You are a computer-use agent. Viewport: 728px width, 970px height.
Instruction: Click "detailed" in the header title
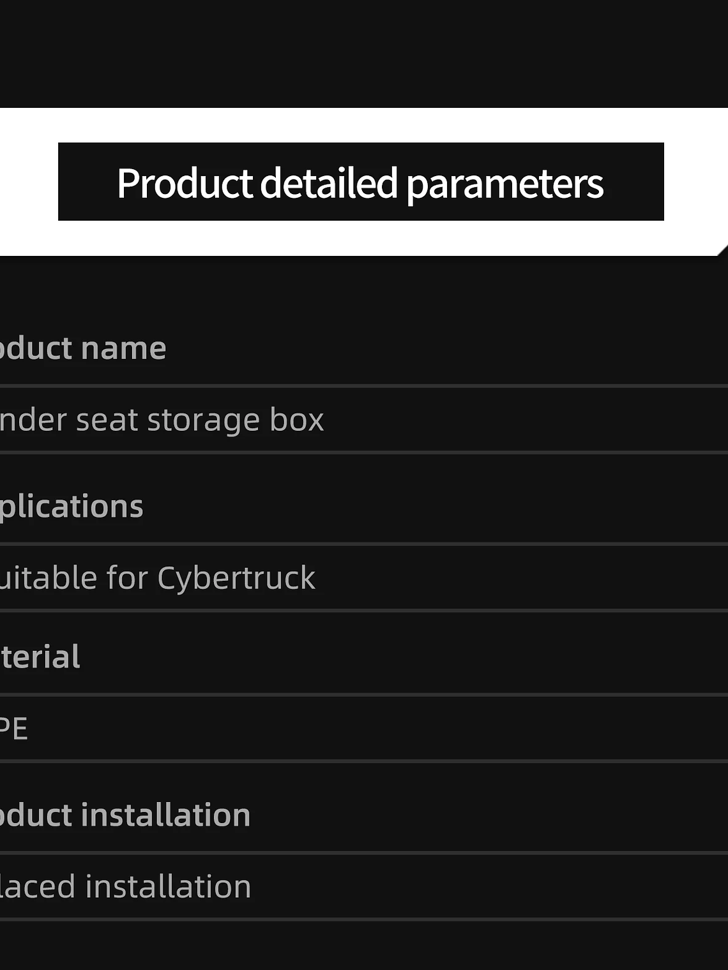tap(329, 183)
